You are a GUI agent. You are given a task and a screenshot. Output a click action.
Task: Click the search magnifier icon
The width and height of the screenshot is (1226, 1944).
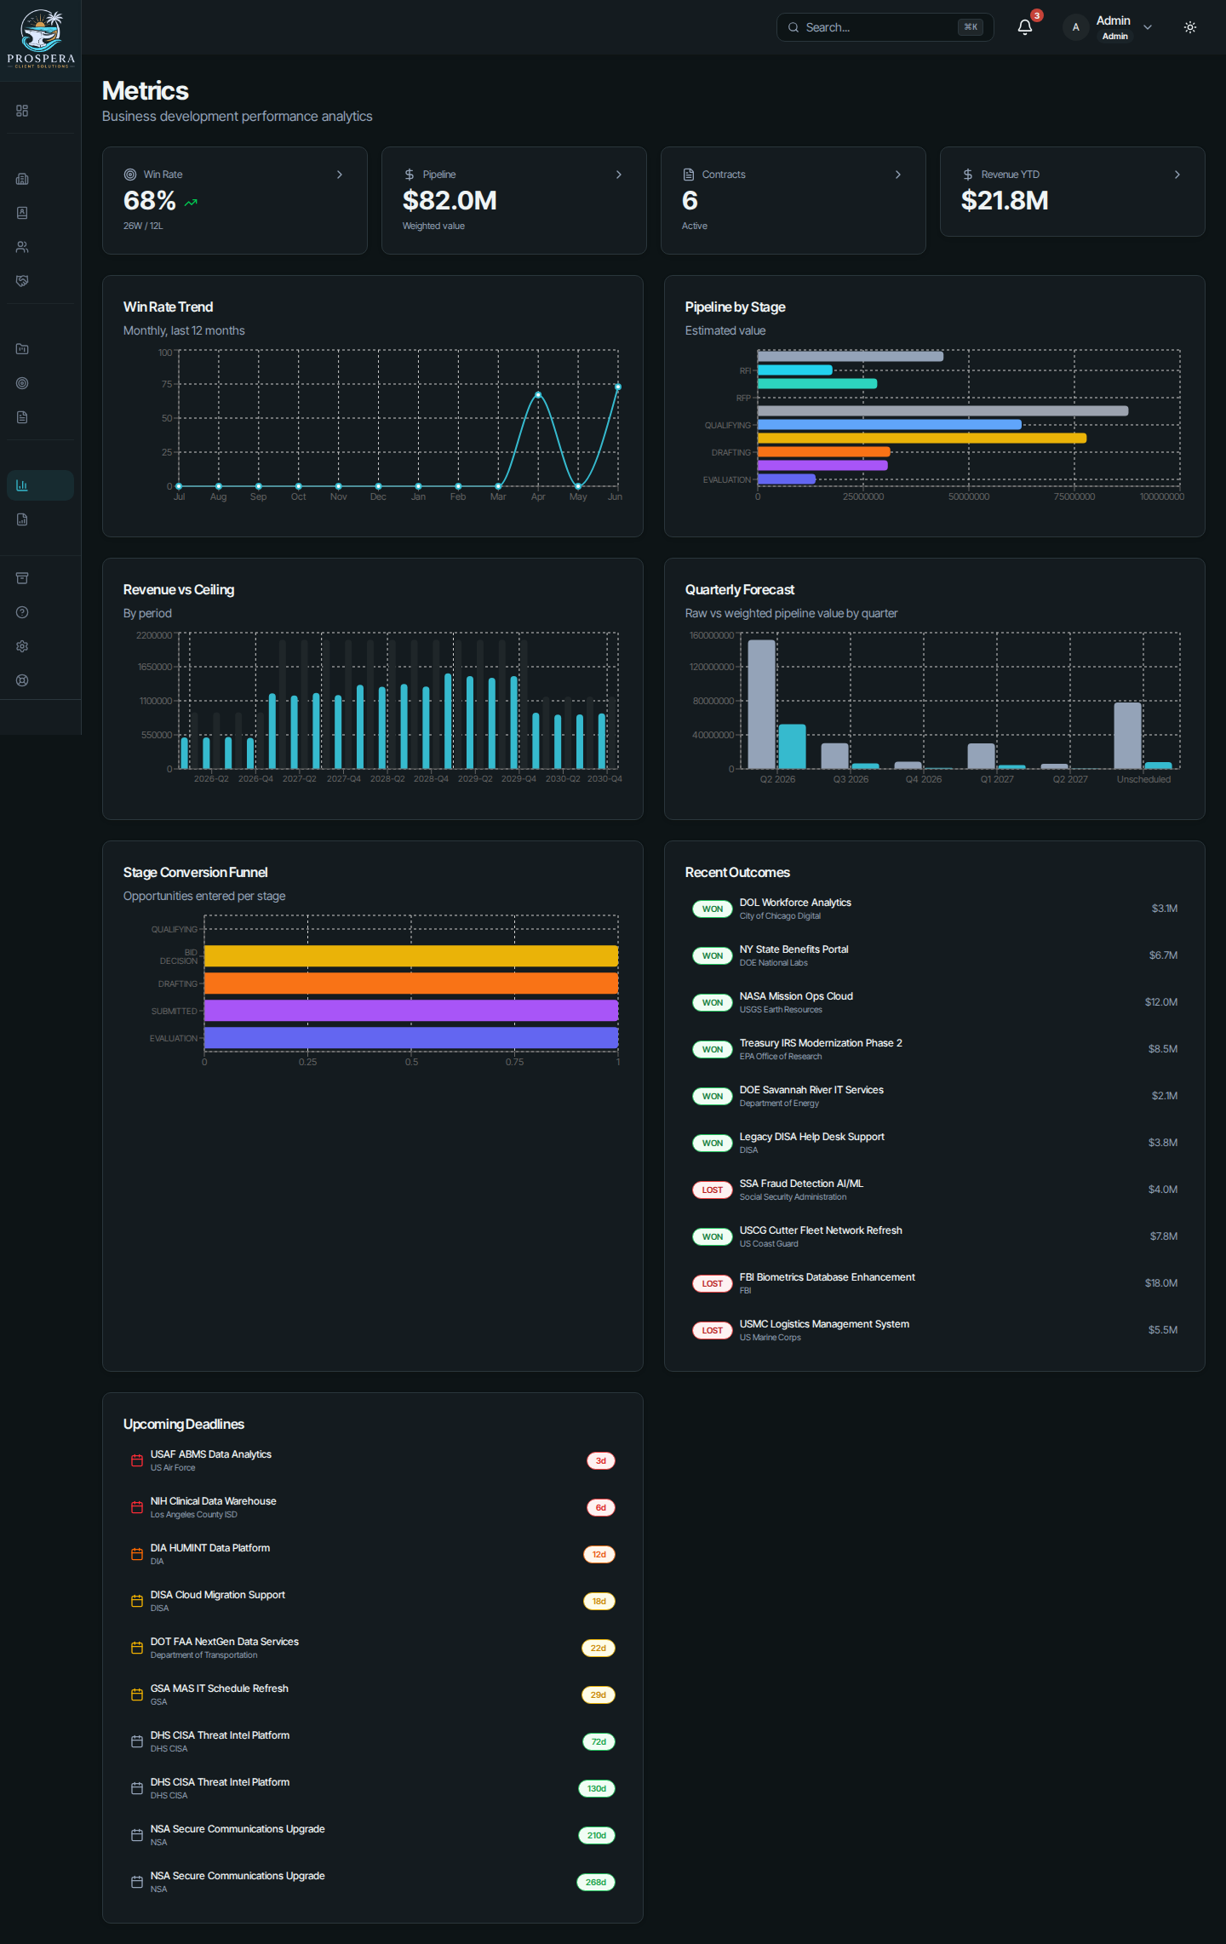click(793, 27)
